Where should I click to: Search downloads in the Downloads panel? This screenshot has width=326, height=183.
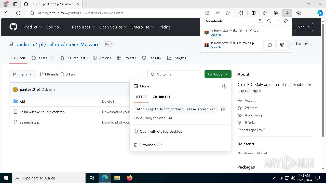coord(269,21)
